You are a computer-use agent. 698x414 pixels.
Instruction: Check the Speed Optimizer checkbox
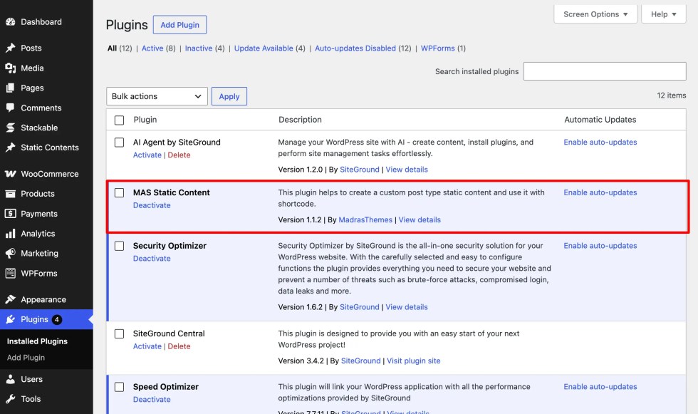(120, 387)
